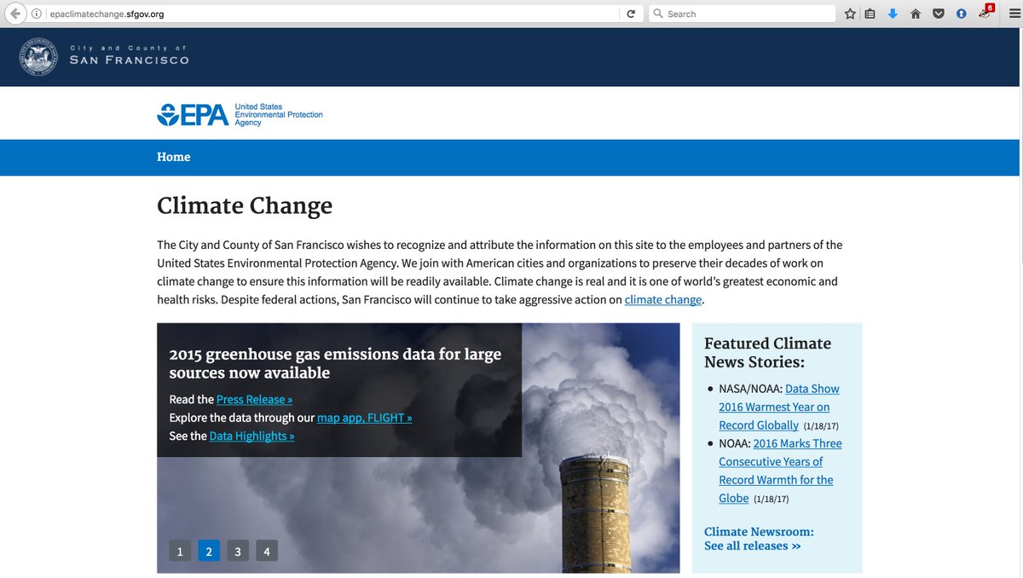Click the Climate Newsroom label
The width and height of the screenshot is (1023, 578).
[x=759, y=532]
